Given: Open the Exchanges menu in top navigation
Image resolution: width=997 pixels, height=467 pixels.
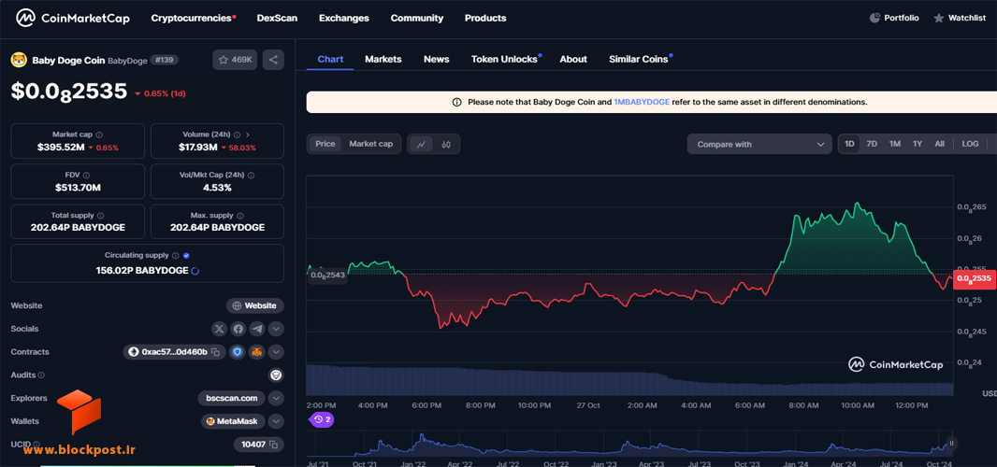Looking at the screenshot, I should (x=344, y=18).
